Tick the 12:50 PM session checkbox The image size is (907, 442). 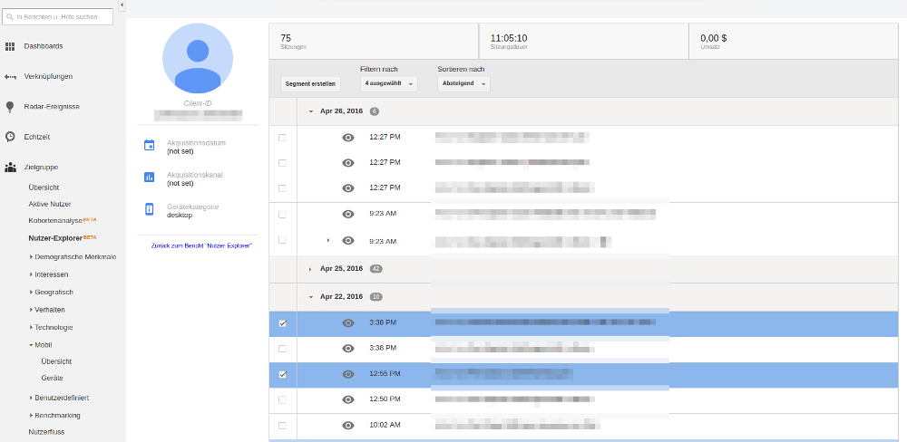pos(282,399)
